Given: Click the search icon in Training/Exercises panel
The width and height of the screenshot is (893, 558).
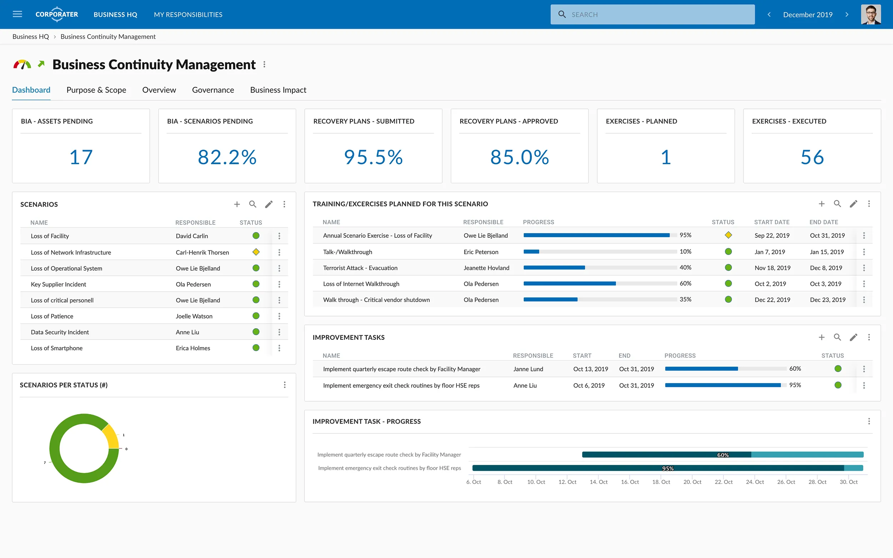Looking at the screenshot, I should click(x=837, y=204).
